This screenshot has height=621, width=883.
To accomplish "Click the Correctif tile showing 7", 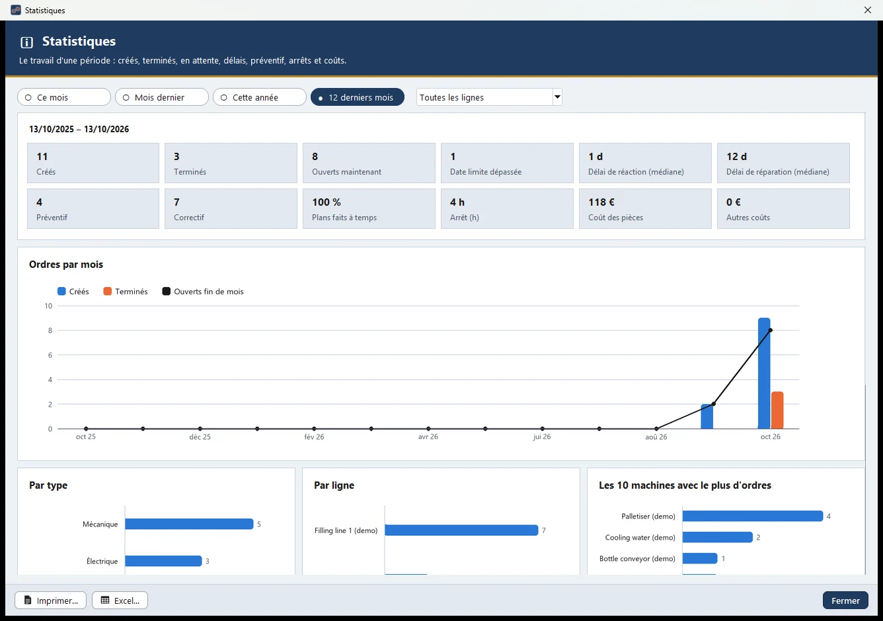I will (x=231, y=209).
